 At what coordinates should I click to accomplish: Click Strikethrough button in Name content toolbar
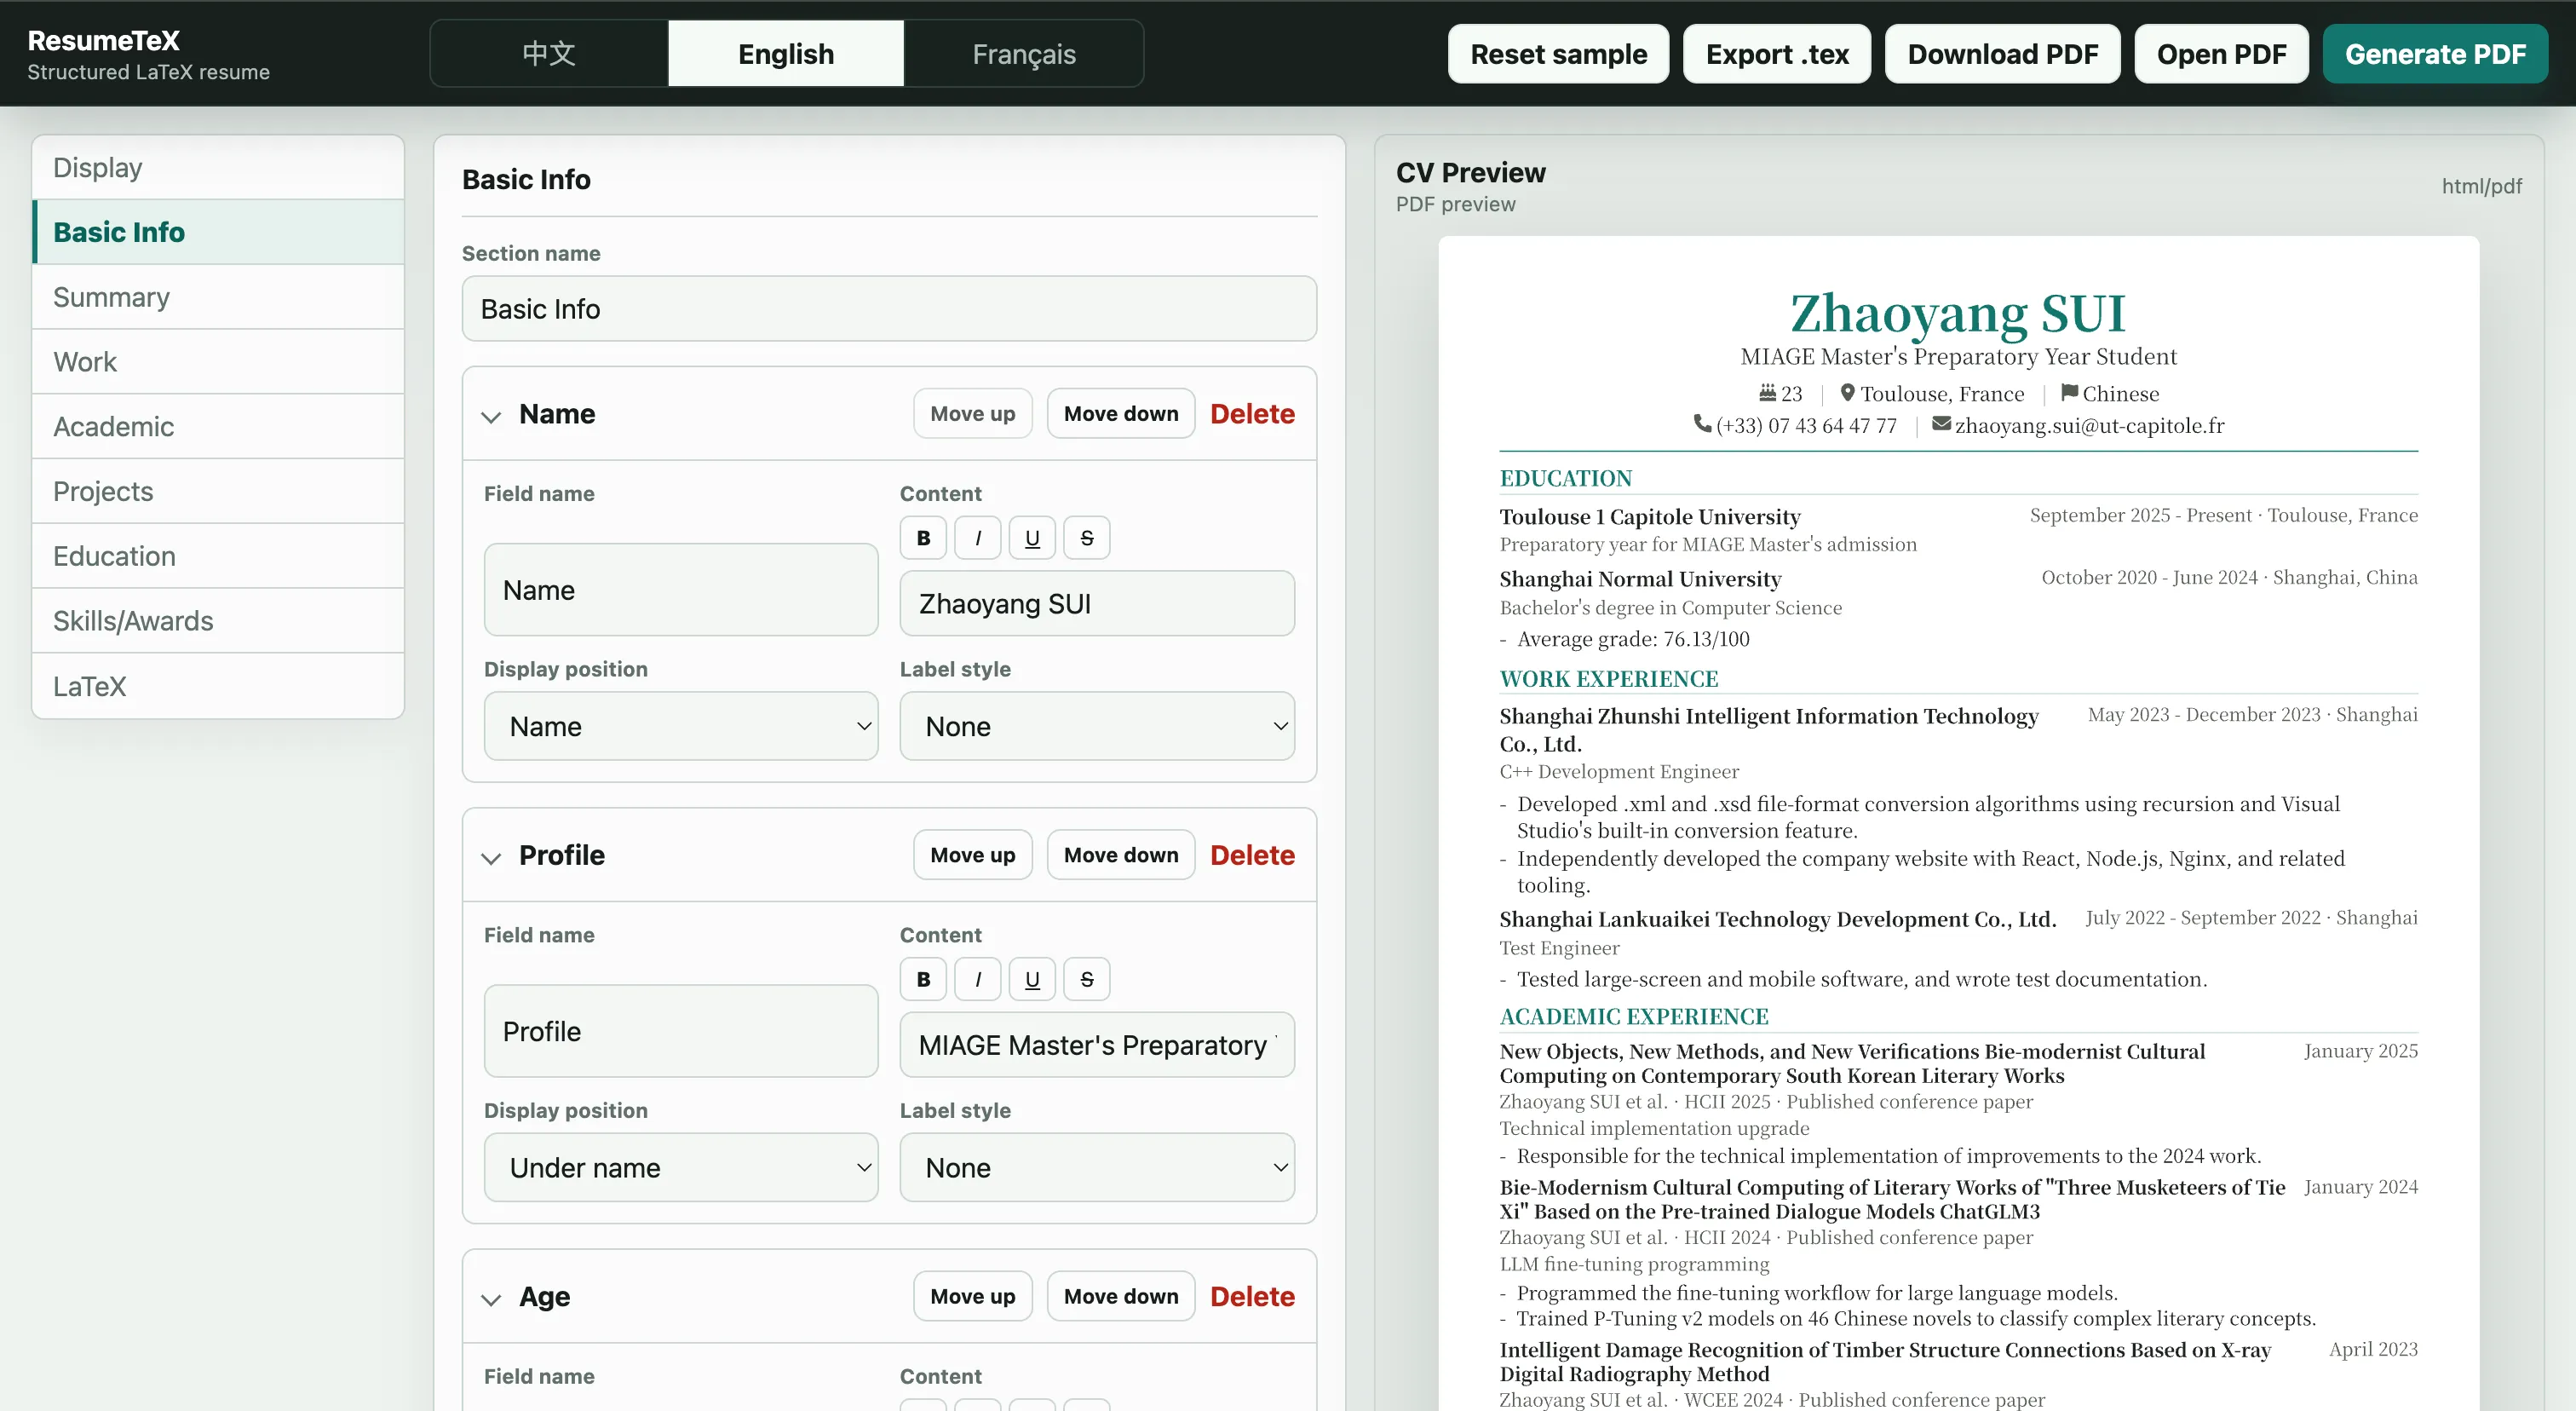coord(1087,538)
